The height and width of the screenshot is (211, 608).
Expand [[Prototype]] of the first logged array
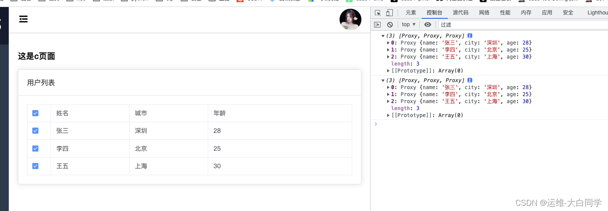coord(388,71)
